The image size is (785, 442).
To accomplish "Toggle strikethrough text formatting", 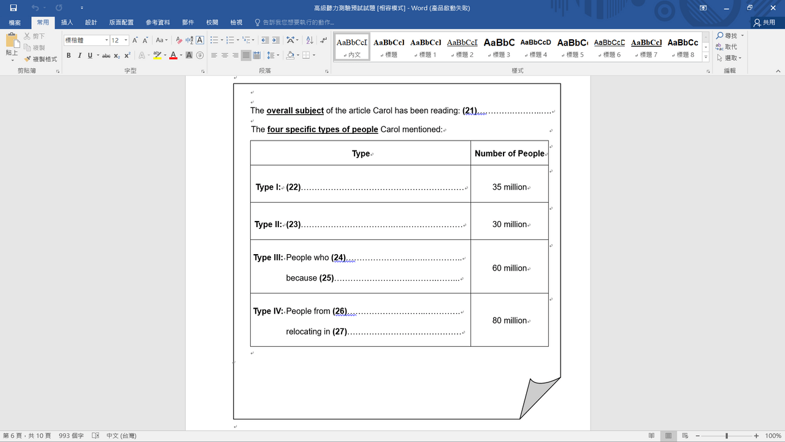I will [106, 55].
